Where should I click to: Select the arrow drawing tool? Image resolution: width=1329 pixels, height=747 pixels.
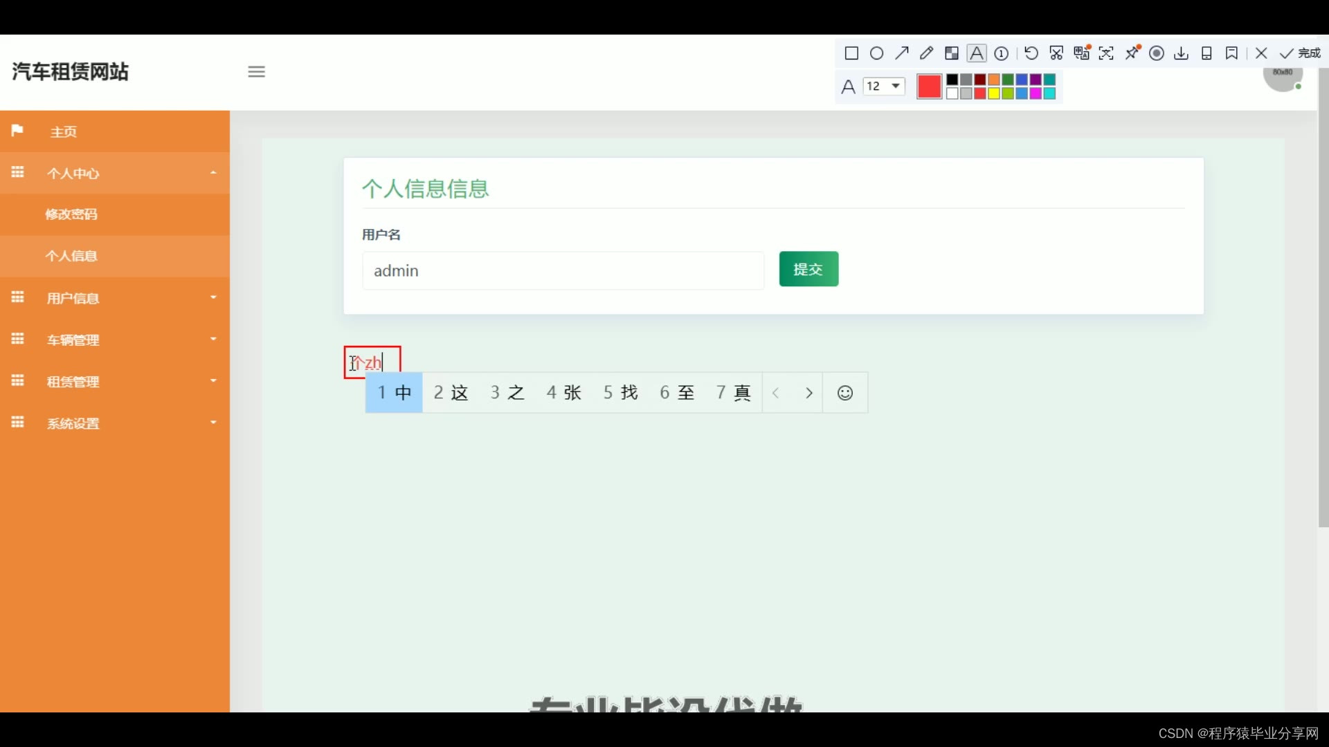click(901, 53)
